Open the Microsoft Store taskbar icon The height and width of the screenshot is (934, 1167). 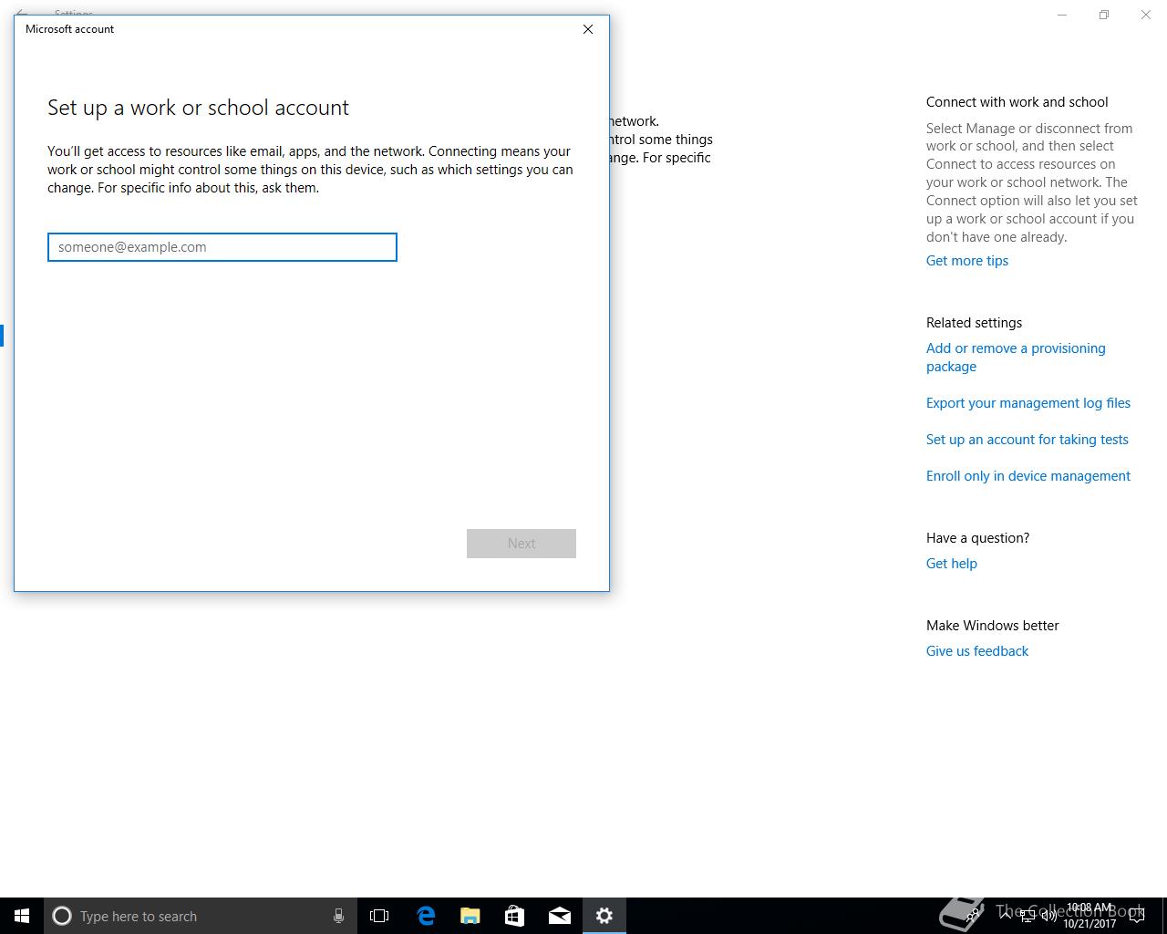tap(514, 916)
